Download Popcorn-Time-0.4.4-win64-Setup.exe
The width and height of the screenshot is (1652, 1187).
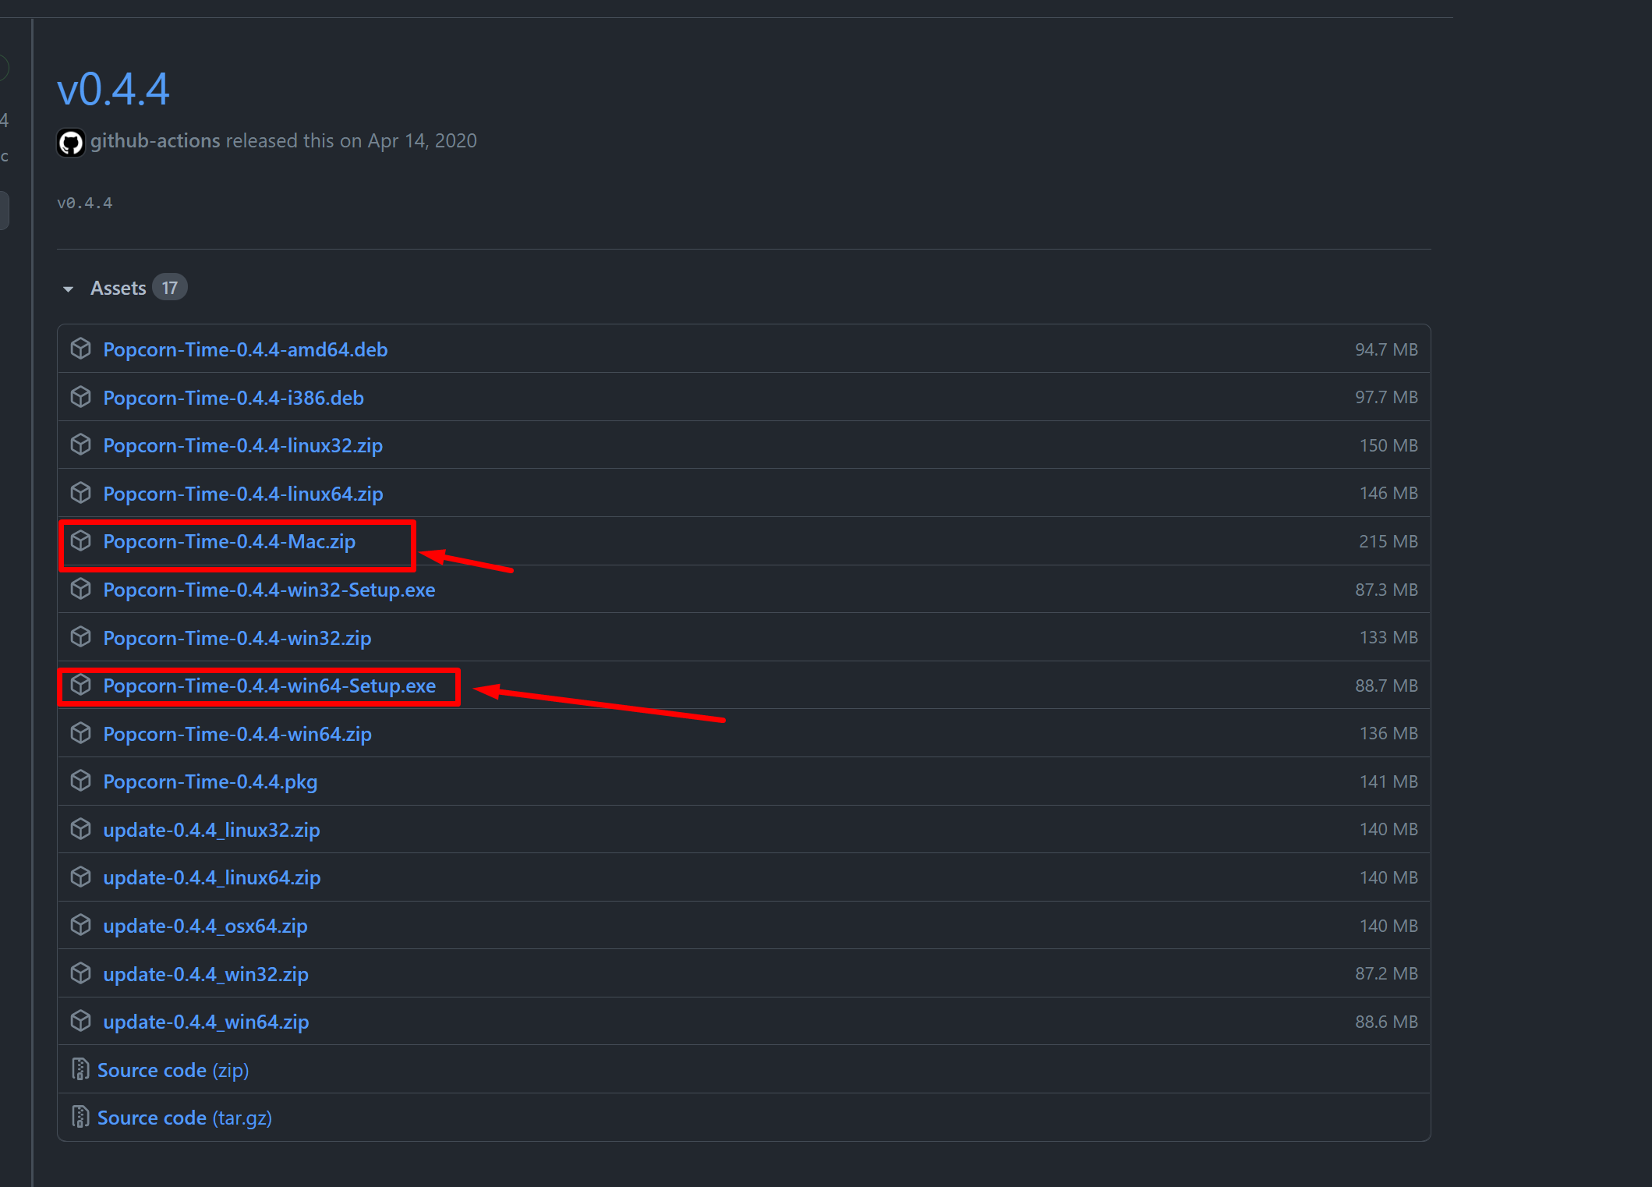270,686
